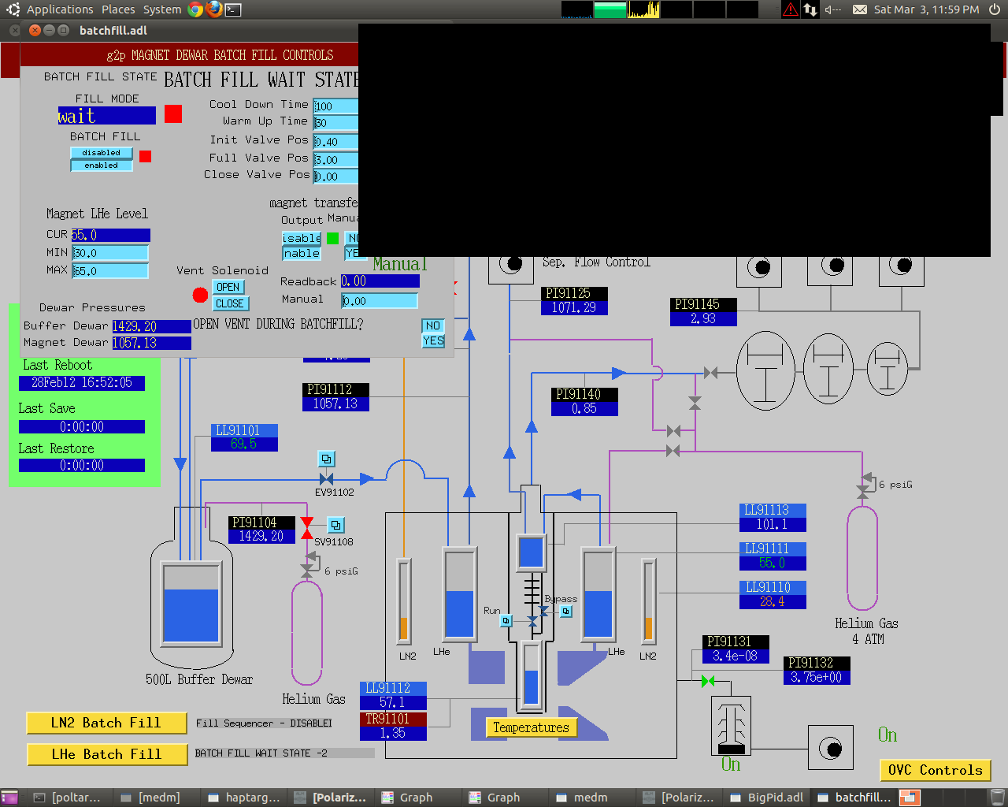Click the date and time clock

tap(927, 9)
